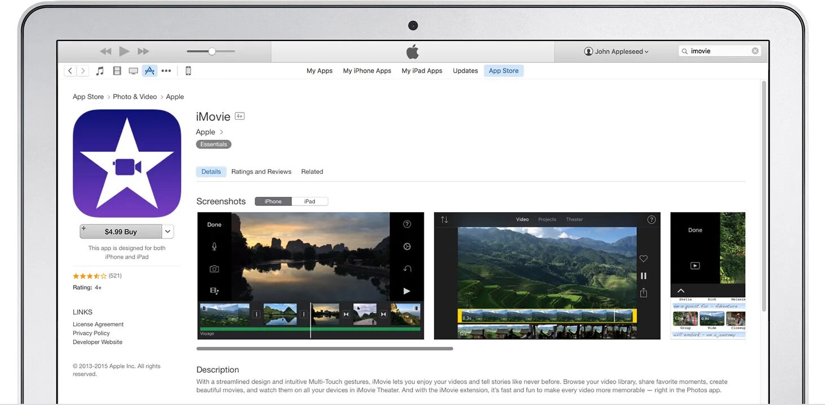Select Projects tab in second screenshot
The width and height of the screenshot is (825, 405).
click(547, 219)
